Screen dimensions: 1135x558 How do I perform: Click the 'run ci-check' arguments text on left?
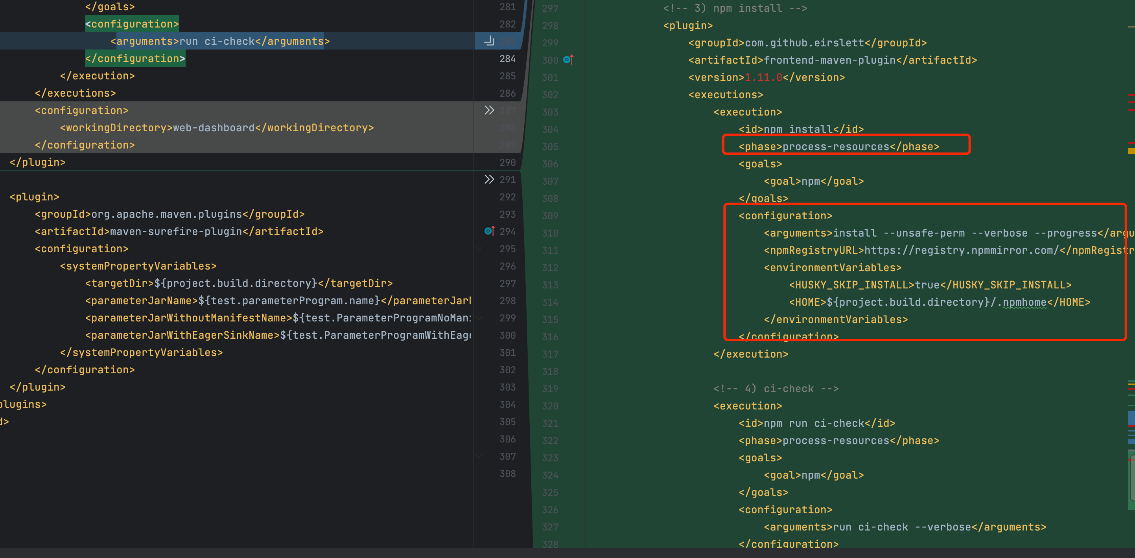217,41
